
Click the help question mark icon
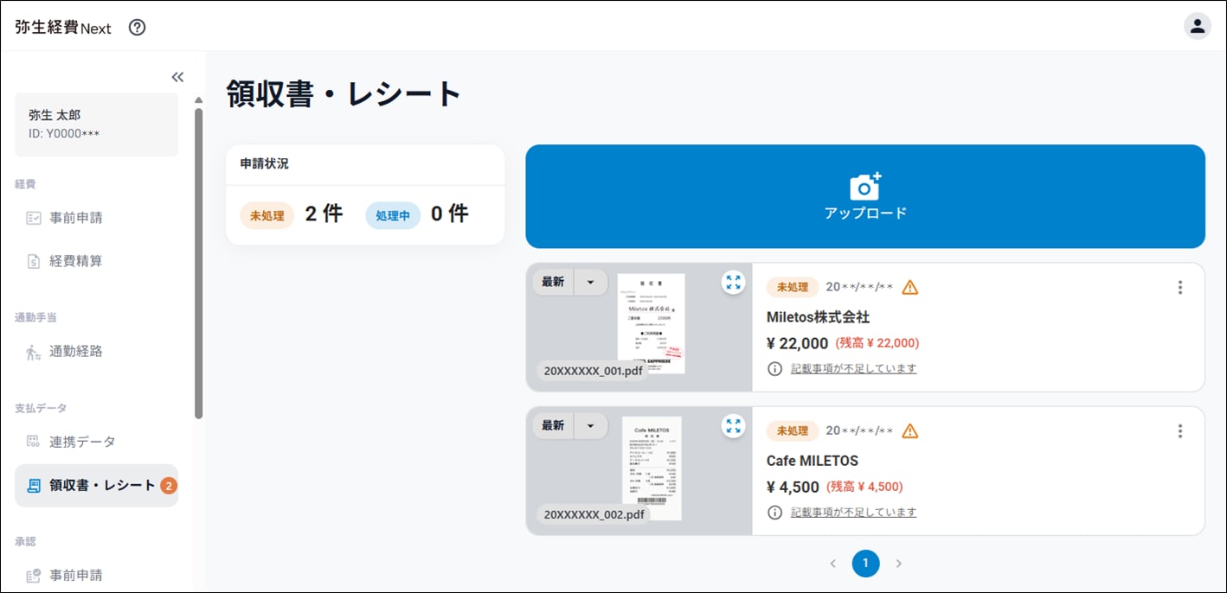pos(137,28)
